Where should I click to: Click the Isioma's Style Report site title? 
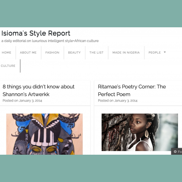tap(36, 33)
